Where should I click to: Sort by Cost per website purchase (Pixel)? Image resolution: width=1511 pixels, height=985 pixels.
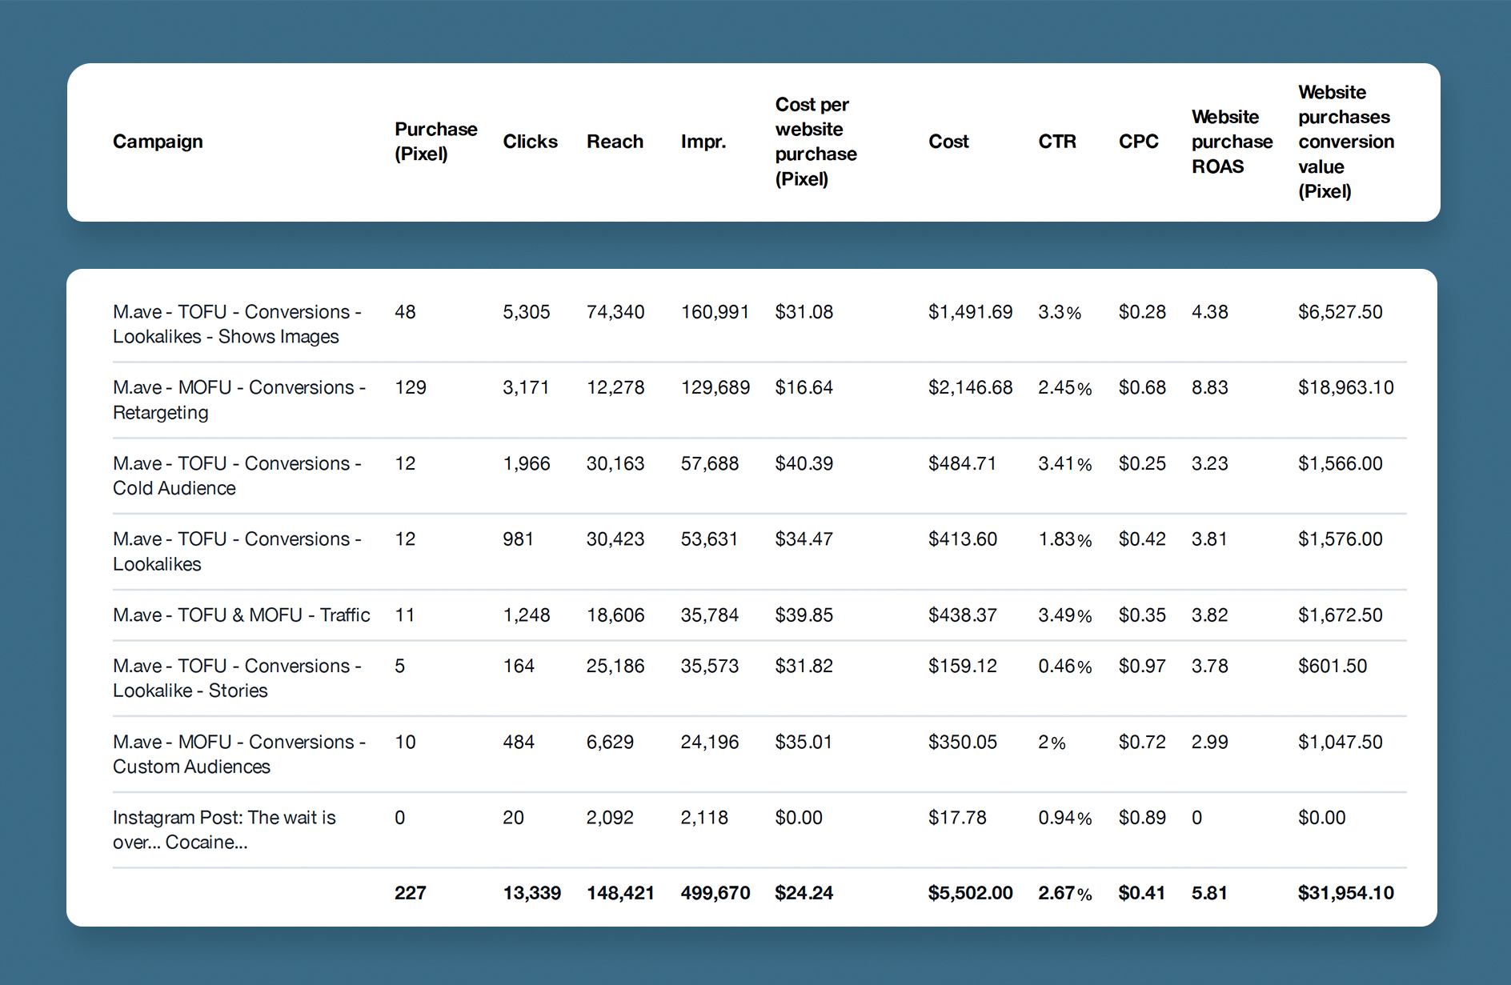click(x=815, y=142)
